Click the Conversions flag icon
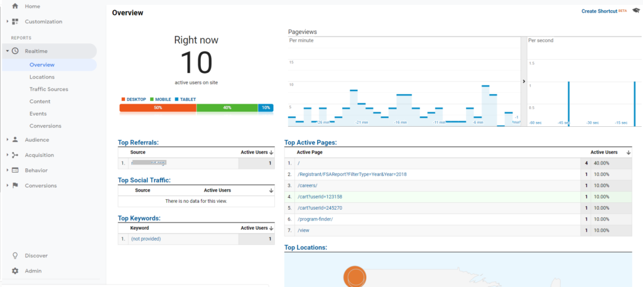This screenshot has width=643, height=287. (x=15, y=185)
